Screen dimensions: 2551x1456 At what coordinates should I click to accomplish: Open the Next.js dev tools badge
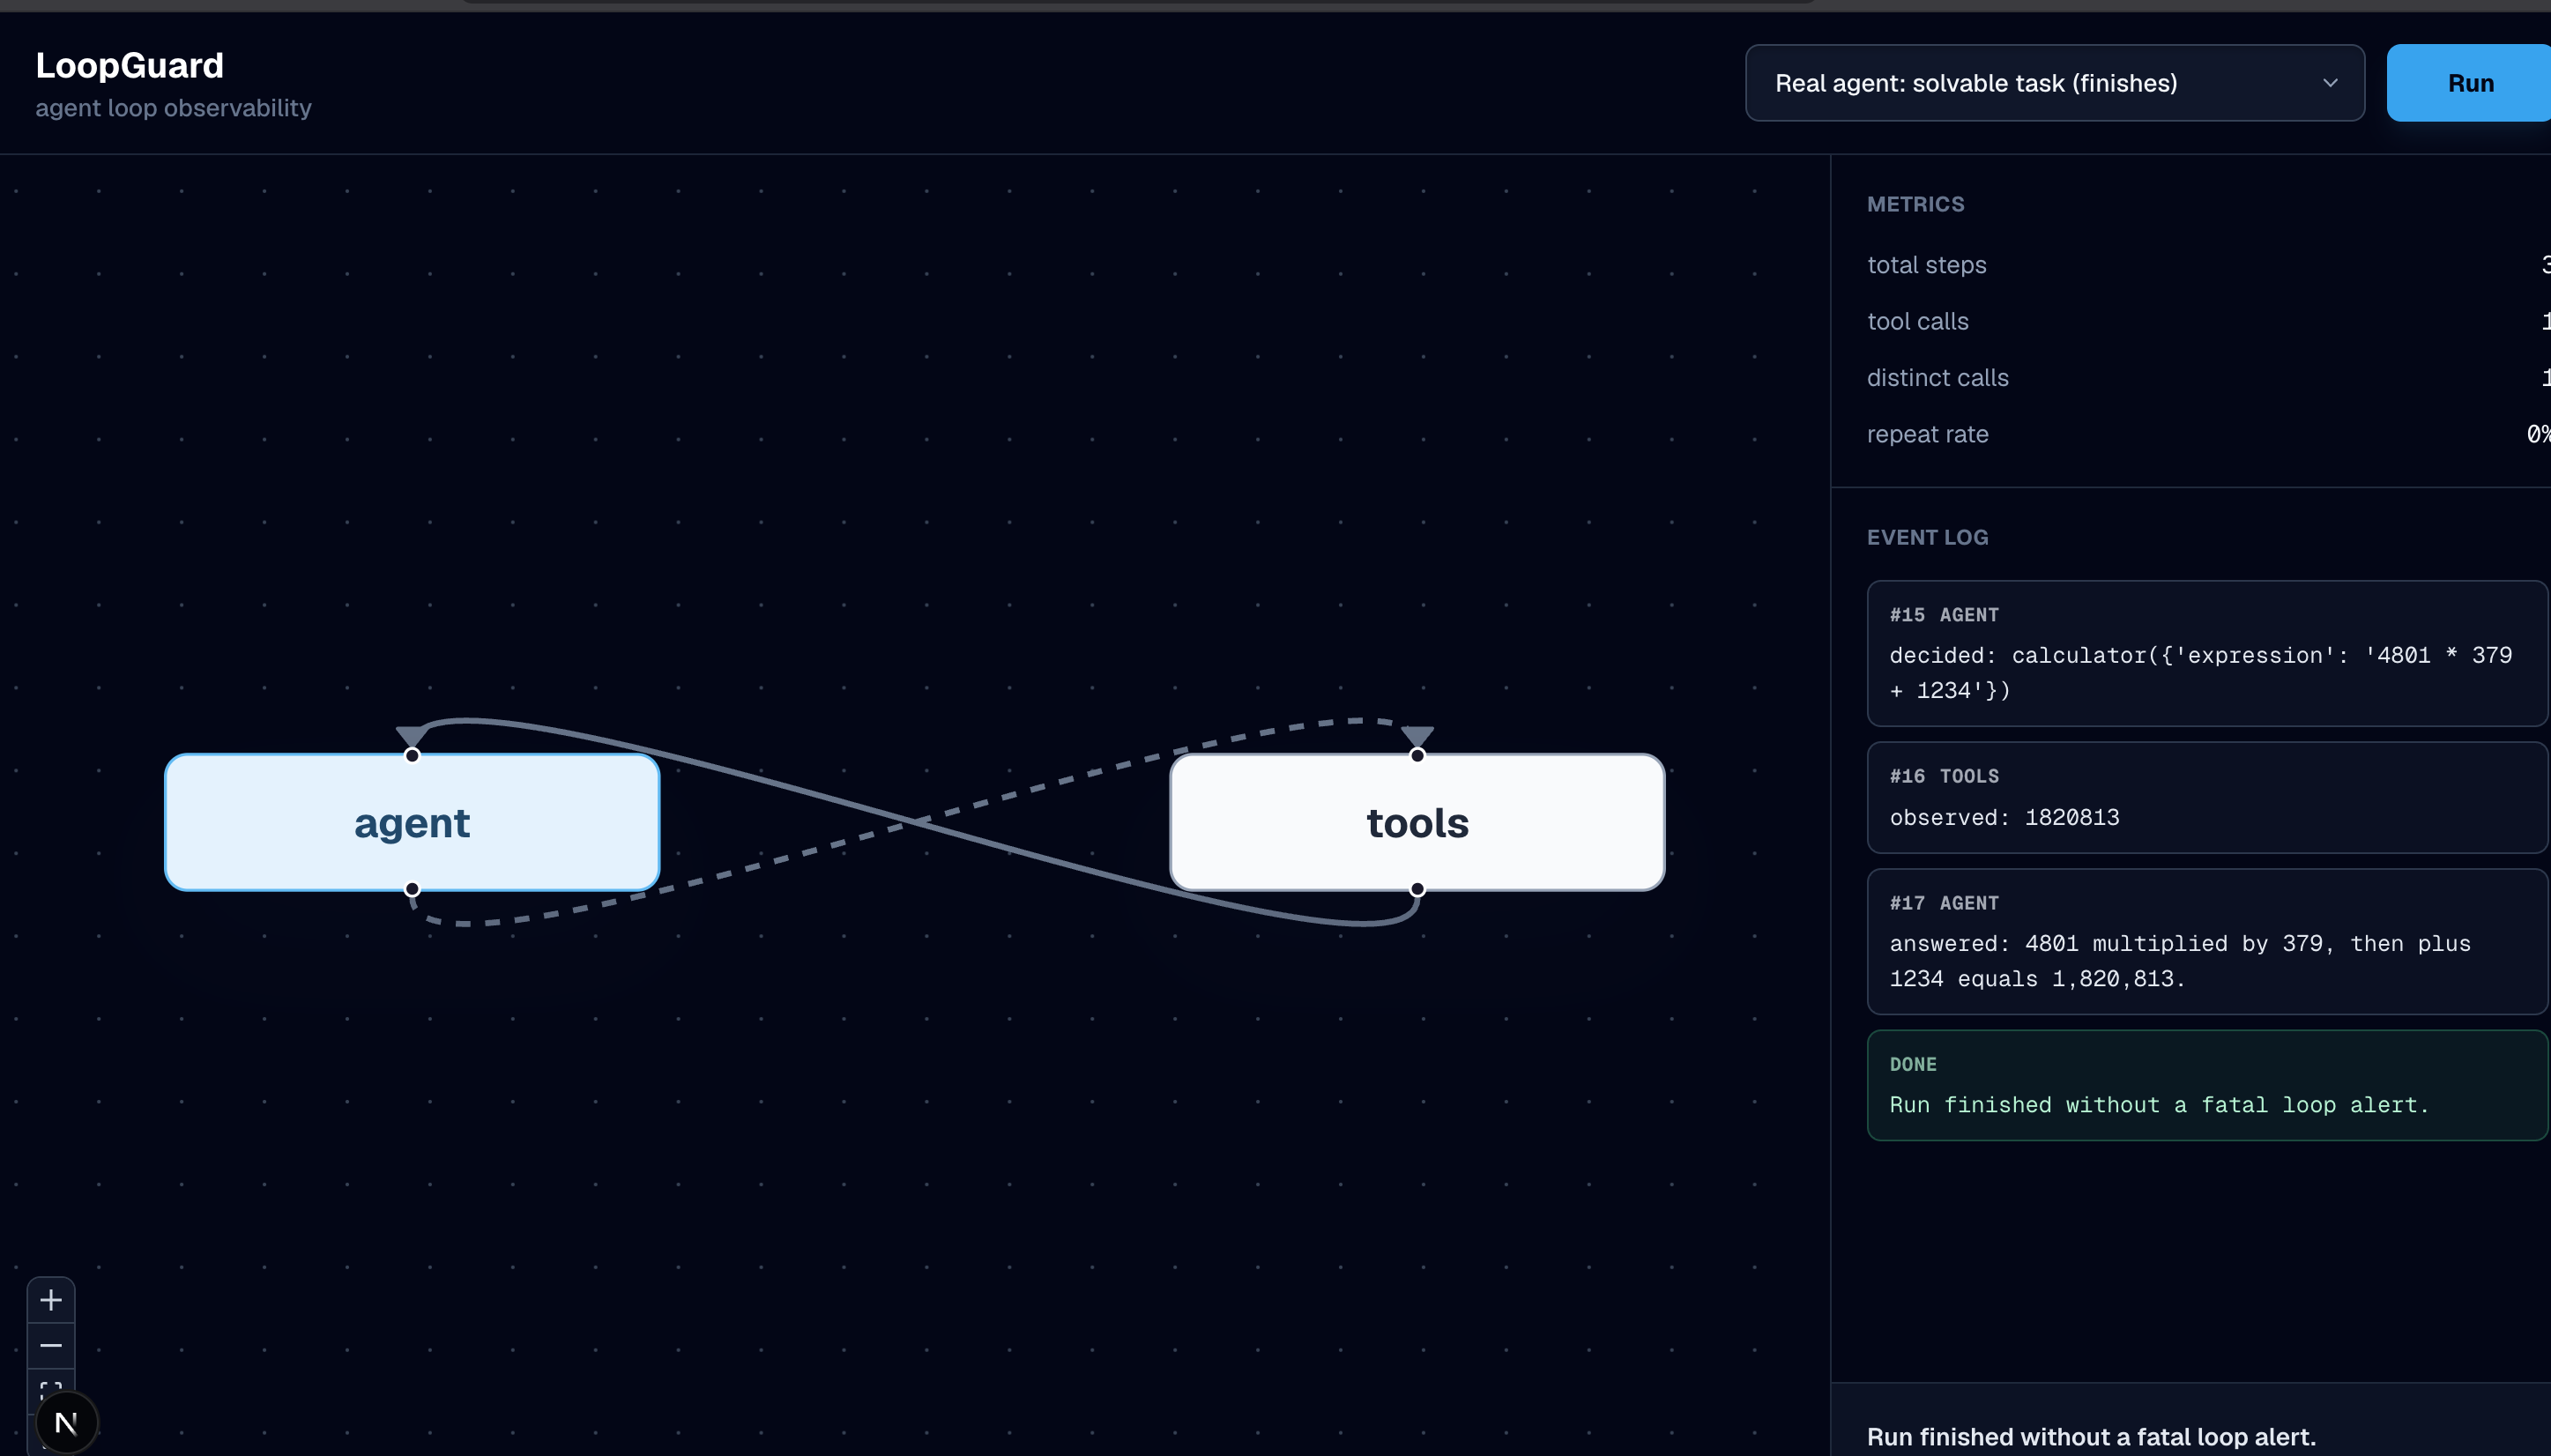pos(66,1422)
